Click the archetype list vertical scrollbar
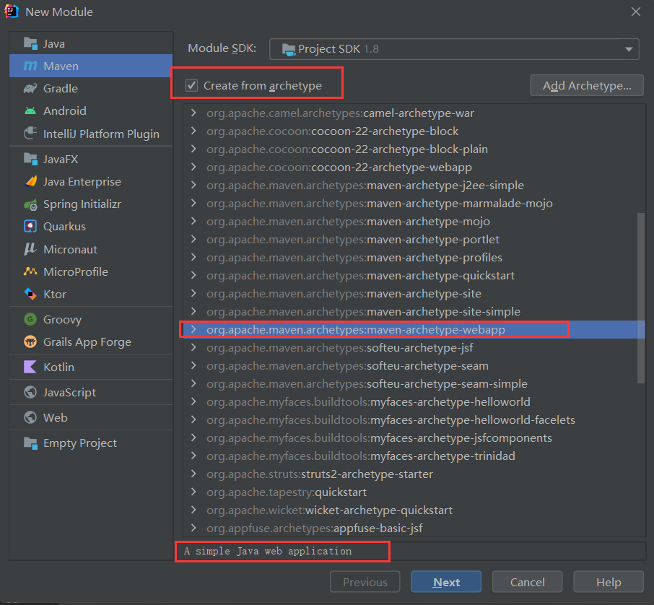Viewport: 654px width, 605px height. (641, 298)
